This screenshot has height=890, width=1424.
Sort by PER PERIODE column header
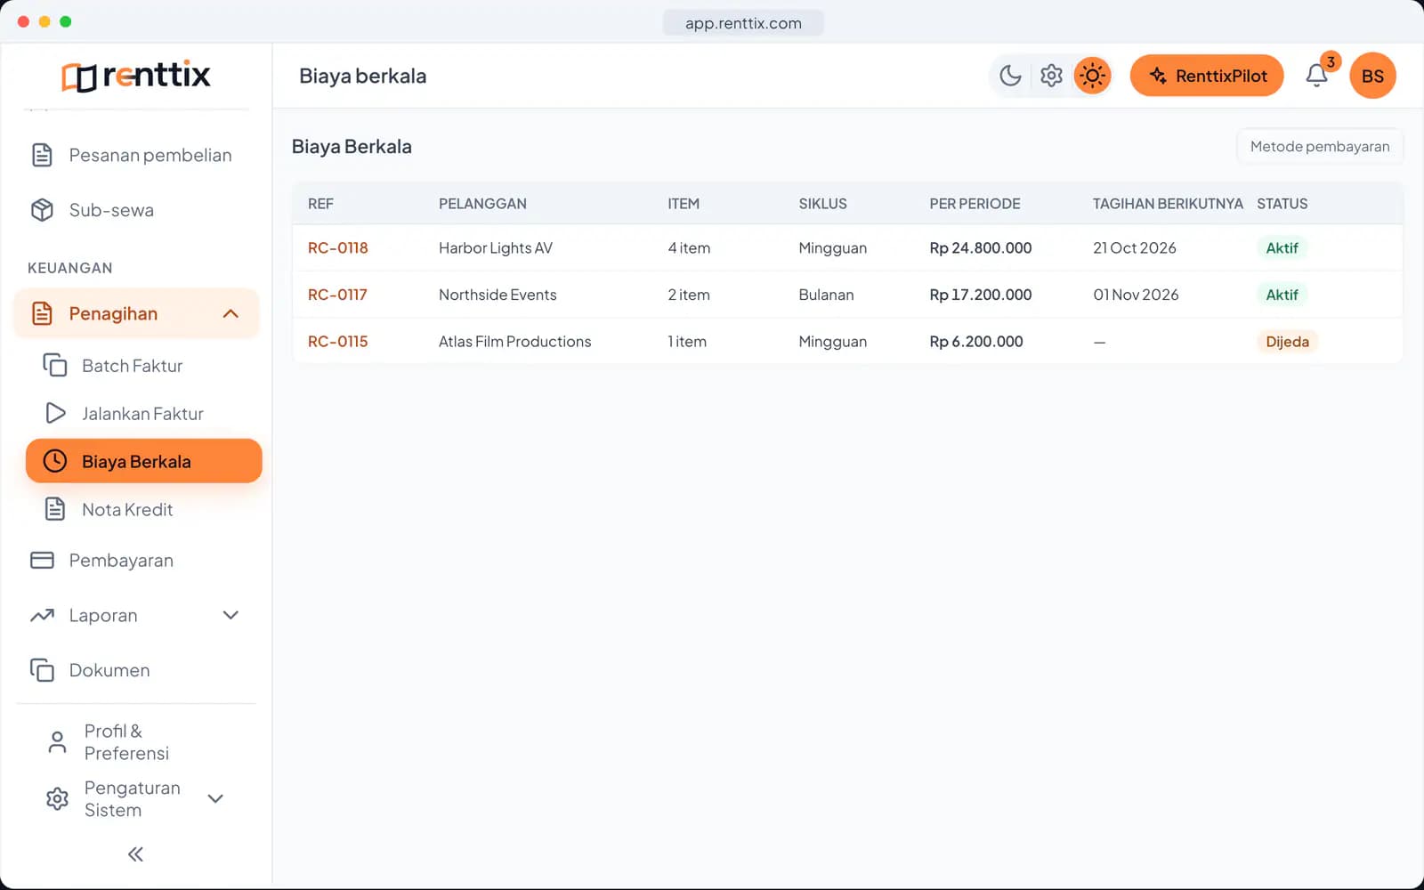pos(975,204)
